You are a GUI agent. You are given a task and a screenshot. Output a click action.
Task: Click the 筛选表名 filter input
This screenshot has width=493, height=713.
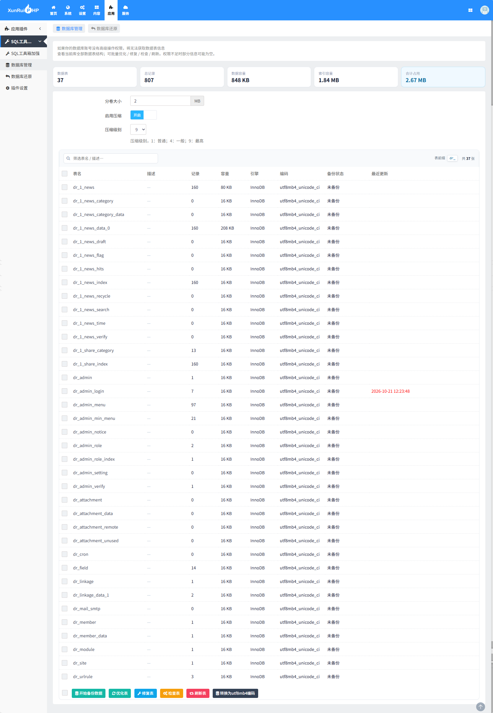click(110, 158)
